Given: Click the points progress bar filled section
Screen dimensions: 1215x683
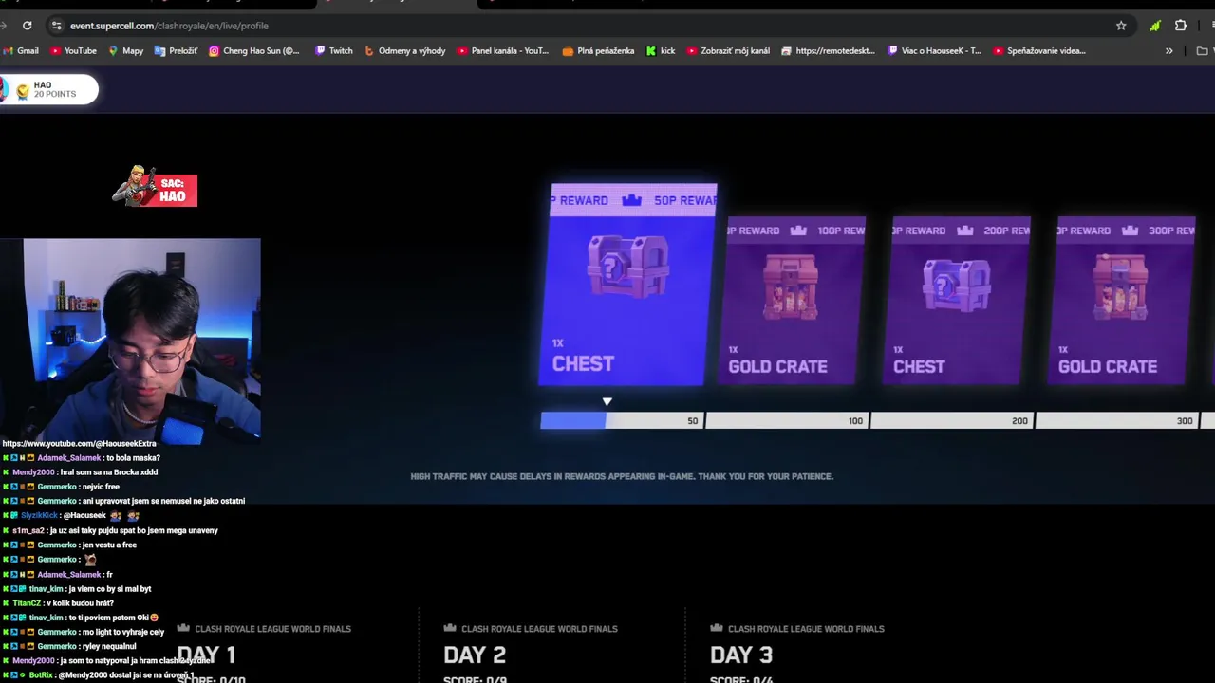Looking at the screenshot, I should 573,421.
